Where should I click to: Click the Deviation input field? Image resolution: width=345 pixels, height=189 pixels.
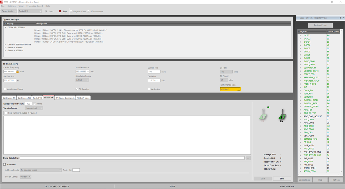pyautogui.click(x=154, y=80)
